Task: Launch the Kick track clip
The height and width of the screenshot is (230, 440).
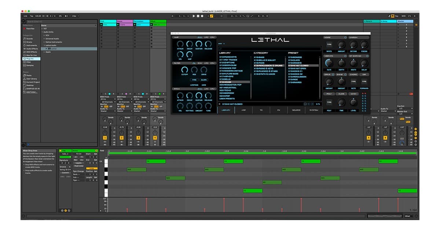Action: point(101,25)
